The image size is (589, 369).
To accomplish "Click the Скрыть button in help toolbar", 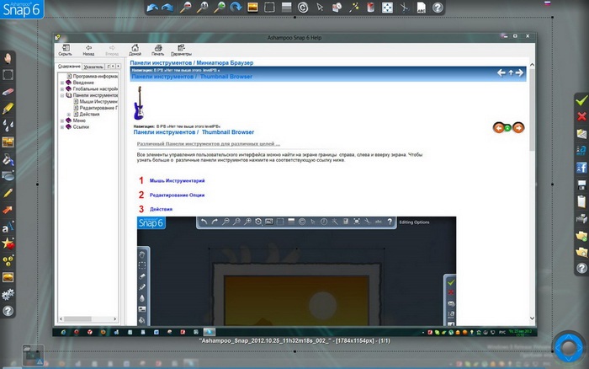I will (x=66, y=50).
